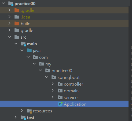
Task: Select the springboot label
Action: [69, 78]
